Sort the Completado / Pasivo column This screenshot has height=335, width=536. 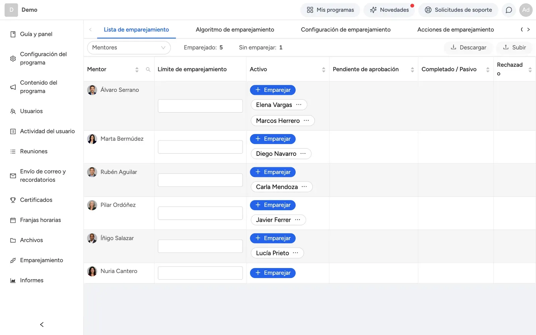point(488,69)
